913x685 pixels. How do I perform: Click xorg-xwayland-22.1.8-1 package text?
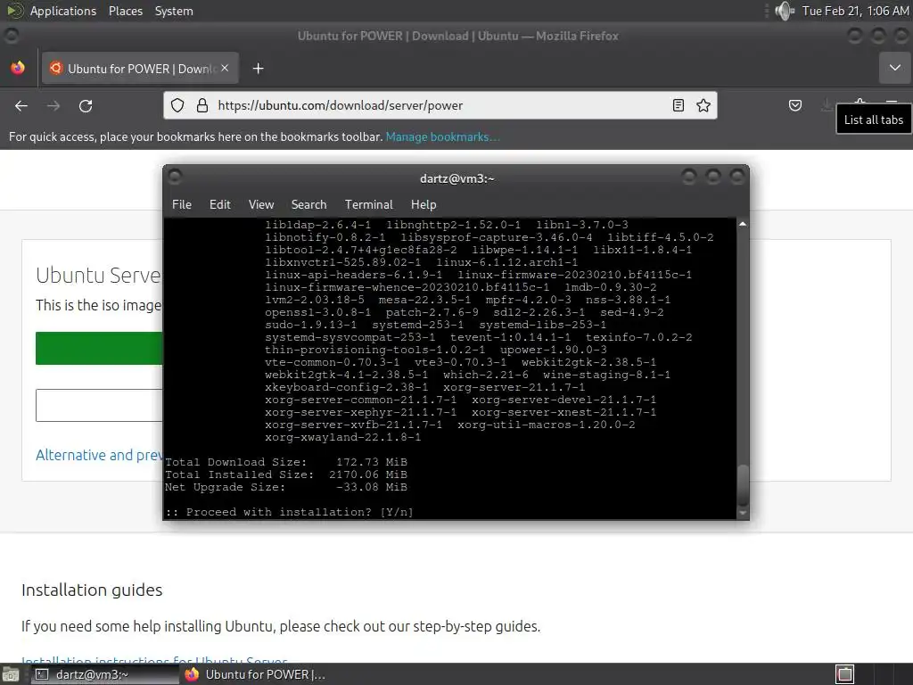343,437
